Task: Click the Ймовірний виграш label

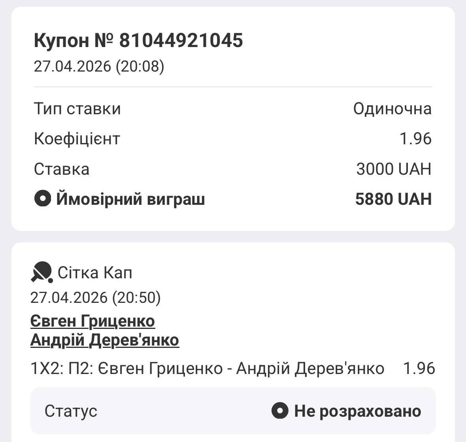Action: click(x=130, y=199)
